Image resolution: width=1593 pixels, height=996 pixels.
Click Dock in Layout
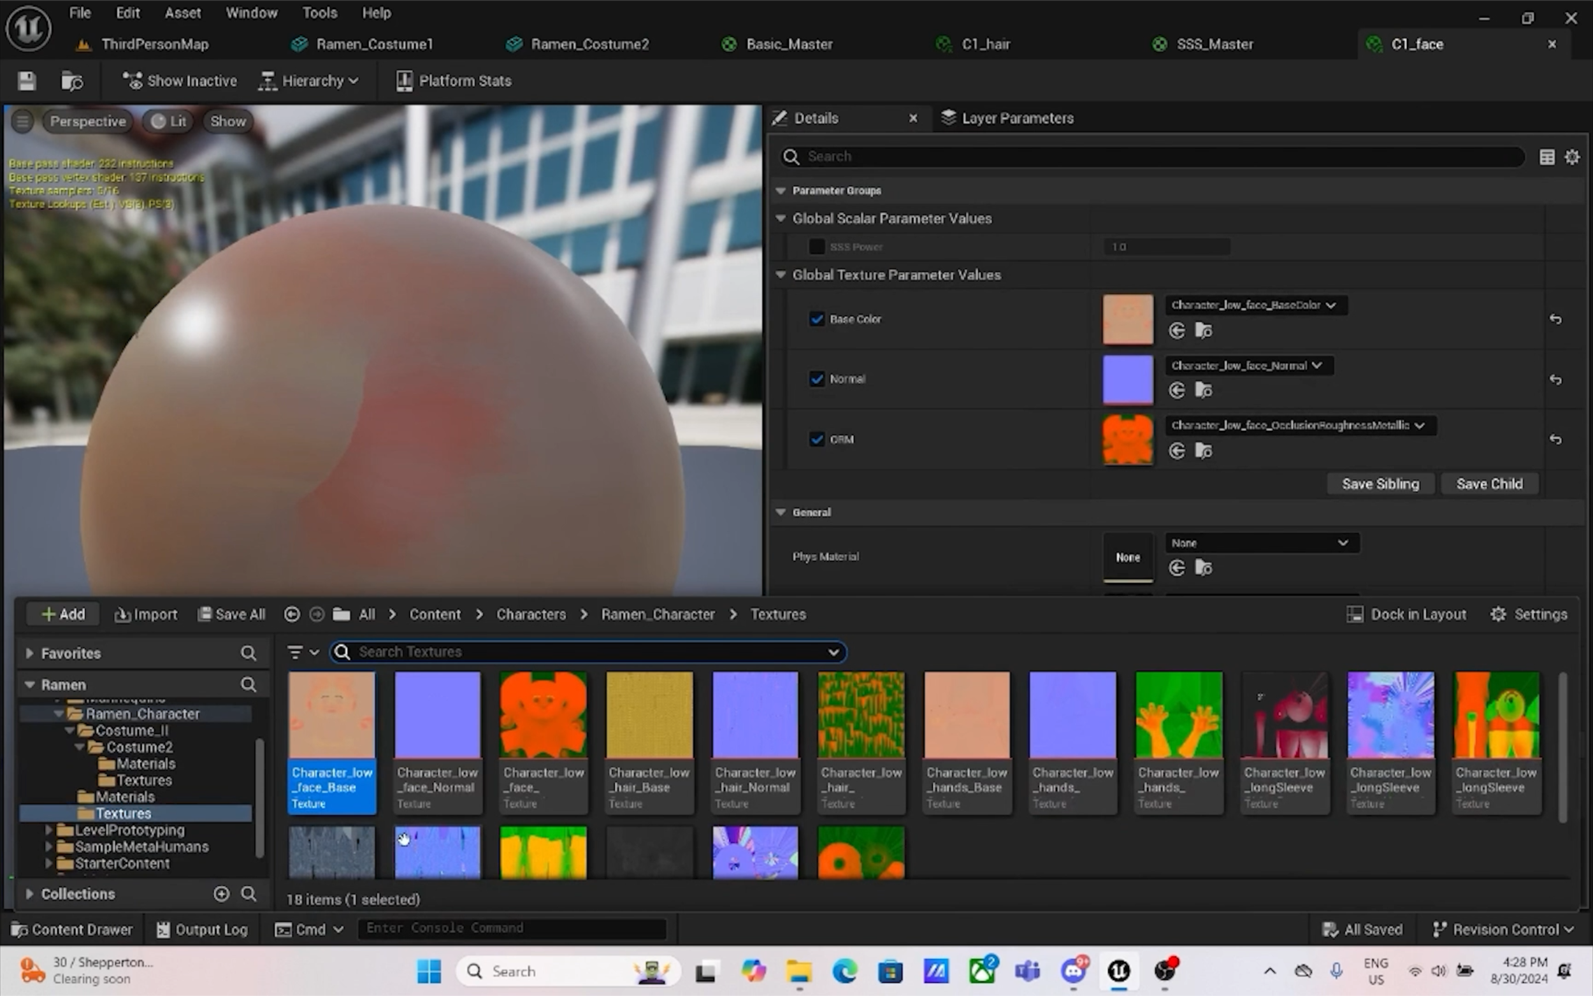[1407, 614]
